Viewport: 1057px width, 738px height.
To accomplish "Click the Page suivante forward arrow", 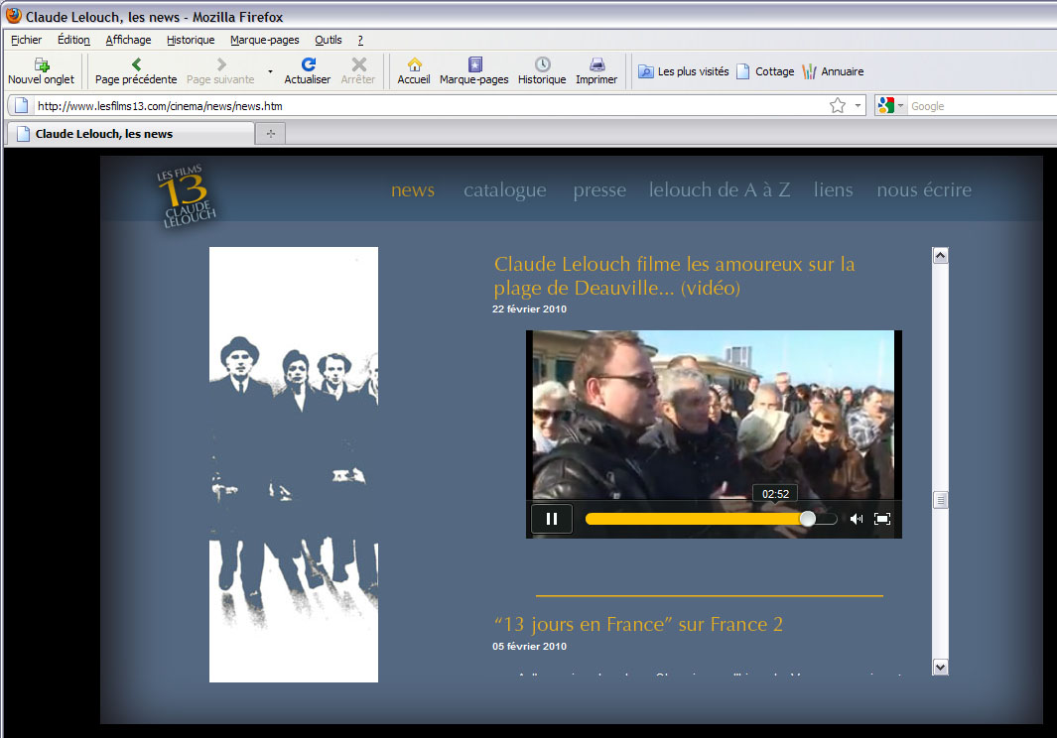I will point(221,64).
